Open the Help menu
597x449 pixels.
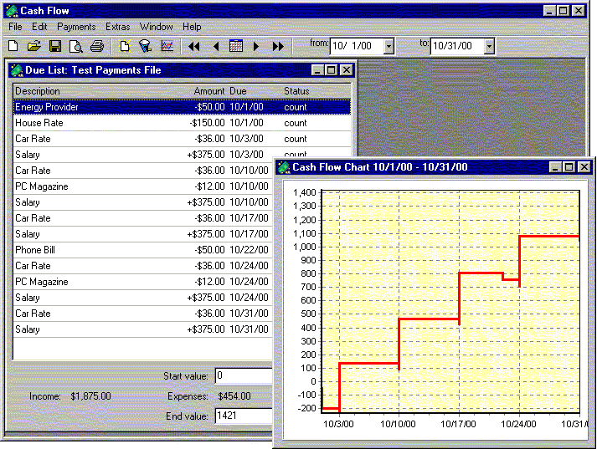click(192, 27)
